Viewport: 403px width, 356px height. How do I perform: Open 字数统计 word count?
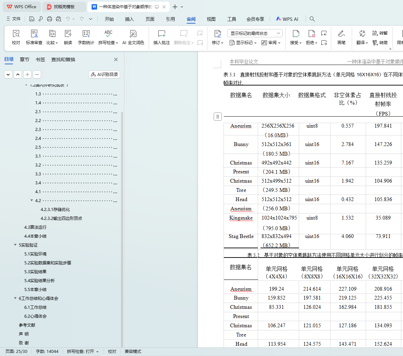pos(86,37)
